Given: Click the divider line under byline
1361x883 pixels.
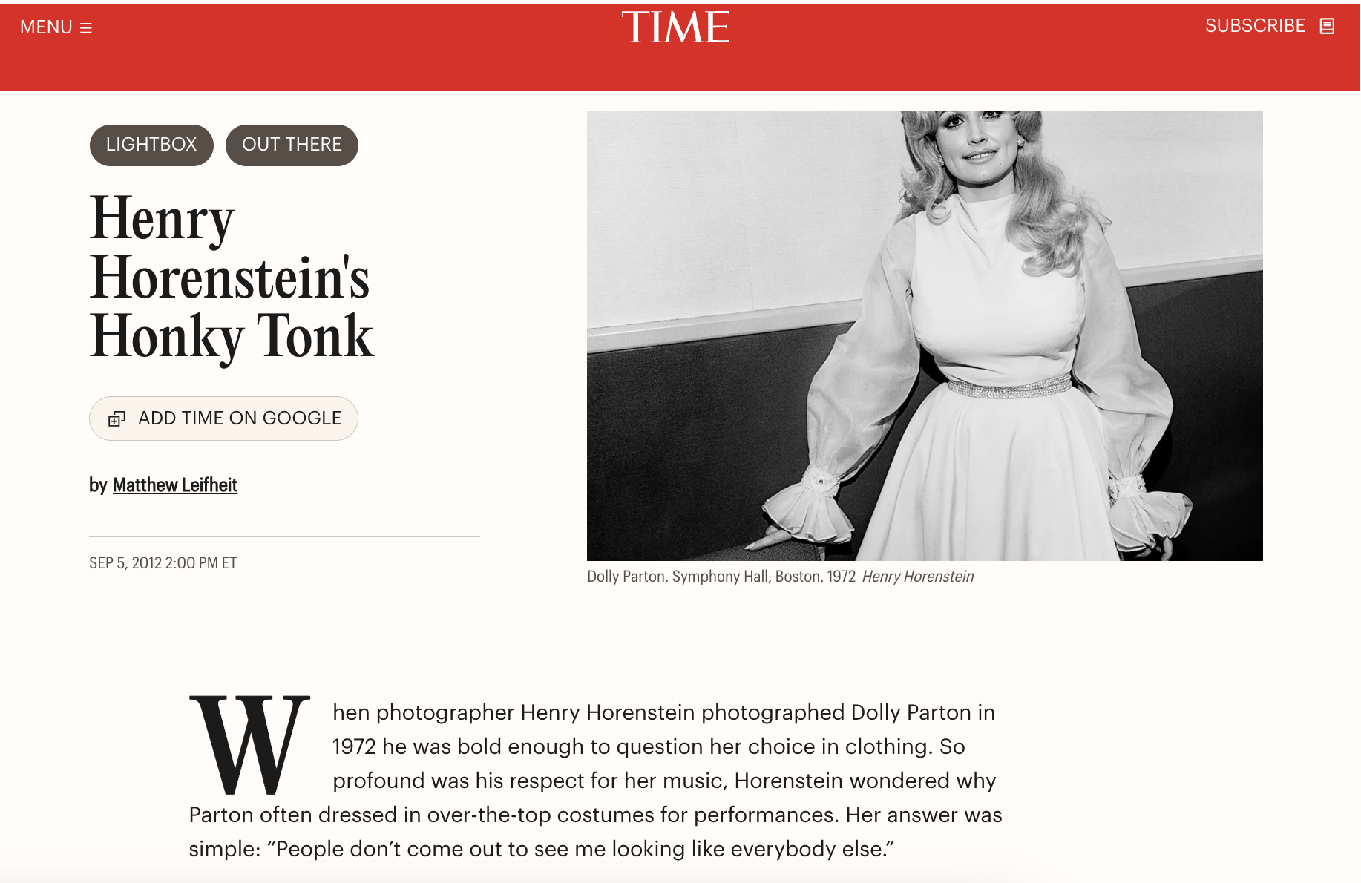Looking at the screenshot, I should pos(284,536).
